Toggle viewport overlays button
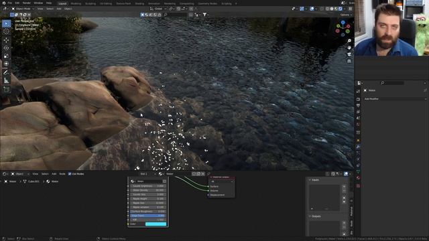This screenshot has height=241, width=429. [312, 9]
